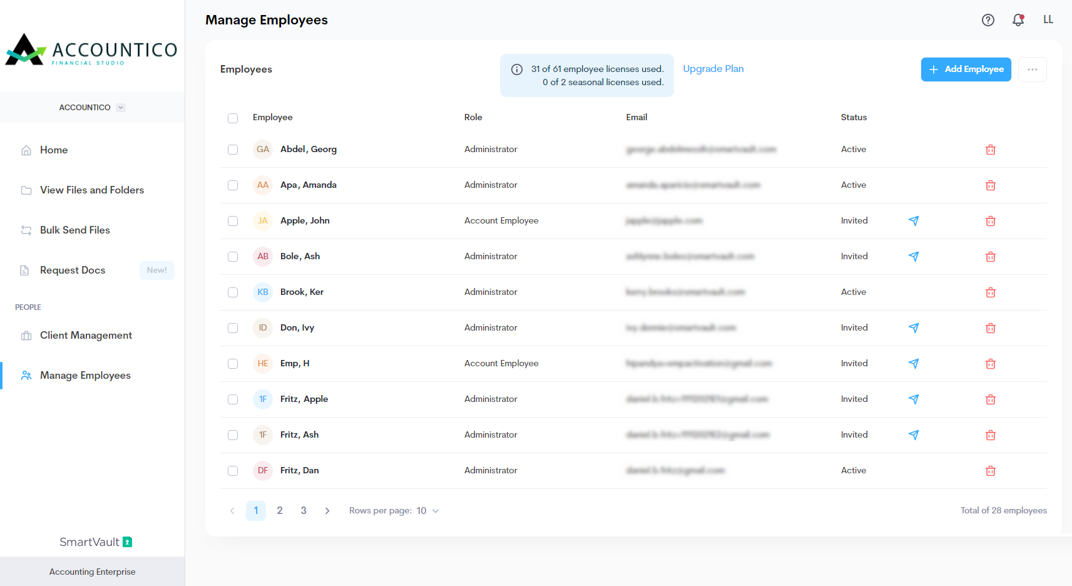Click trash icon for Brook, Ker

coord(990,292)
